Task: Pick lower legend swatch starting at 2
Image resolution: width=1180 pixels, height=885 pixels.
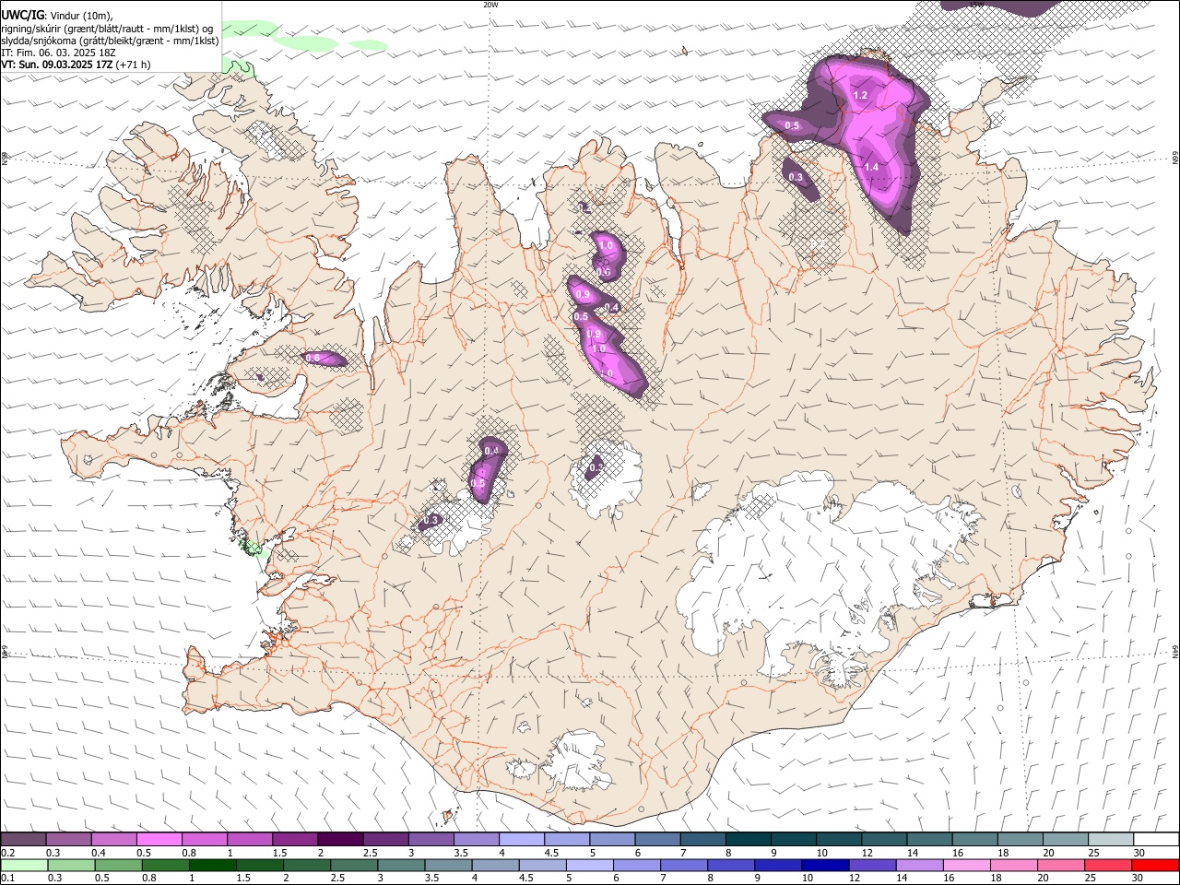Action: pos(306,865)
